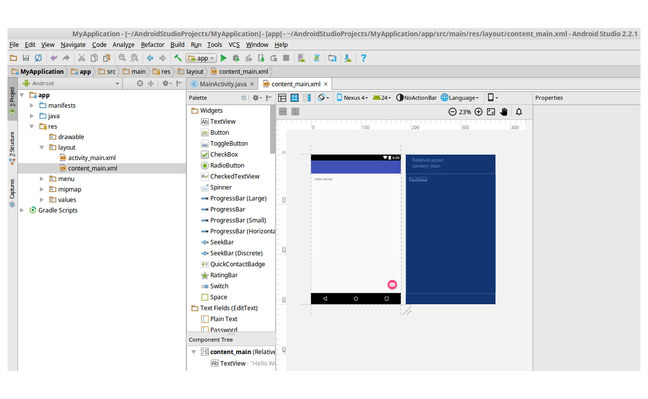648x399 pixels.
Task: Click the Paste clipboard icon
Action: [x=107, y=58]
